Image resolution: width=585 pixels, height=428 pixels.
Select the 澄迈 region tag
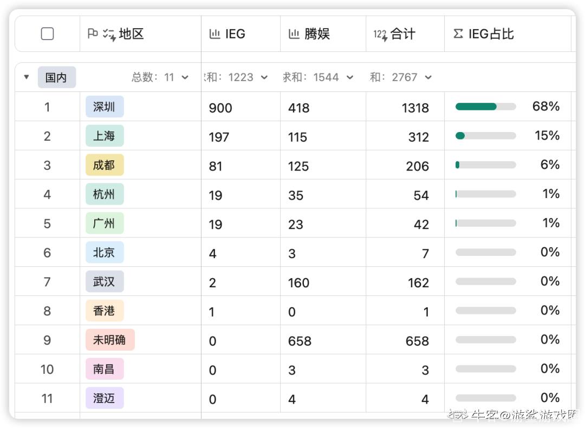point(105,398)
